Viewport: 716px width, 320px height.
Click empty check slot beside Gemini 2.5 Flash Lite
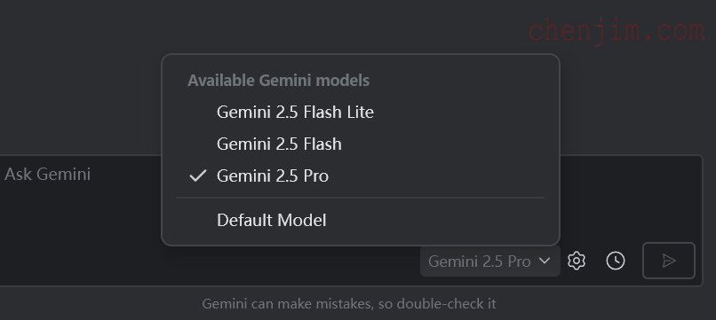(198, 113)
